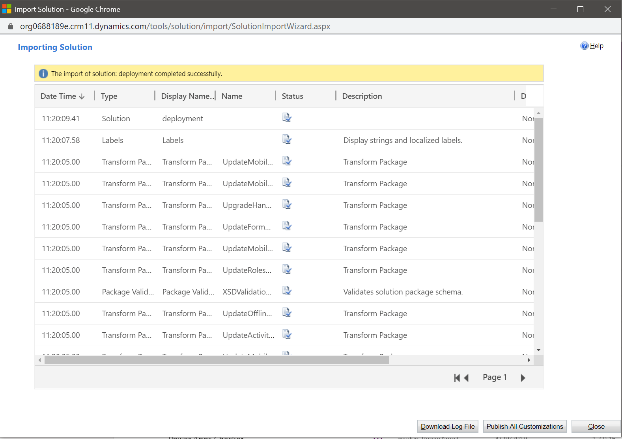Click the vertical scrollbar down arrow
Image resolution: width=622 pixels, height=439 pixels.
538,350
